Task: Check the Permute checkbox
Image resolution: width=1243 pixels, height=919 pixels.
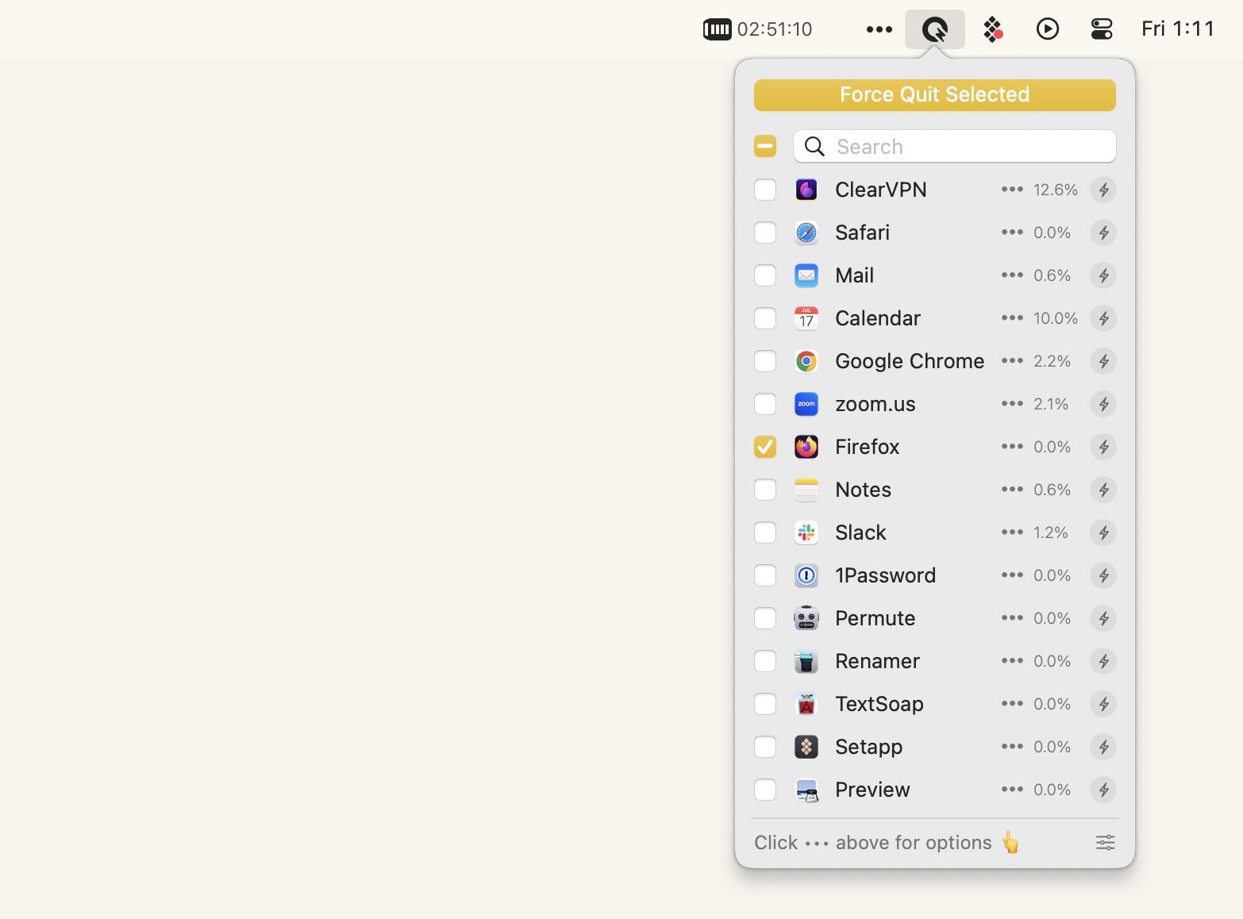Action: (765, 618)
